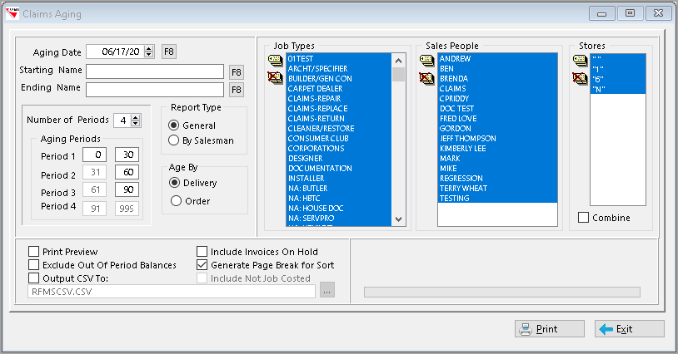The image size is (678, 354).
Task: Select CLEANER/RESTORE job type
Action: [339, 129]
